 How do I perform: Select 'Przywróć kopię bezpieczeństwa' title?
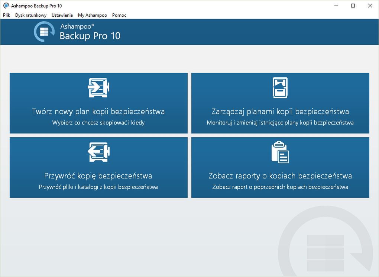click(98, 176)
